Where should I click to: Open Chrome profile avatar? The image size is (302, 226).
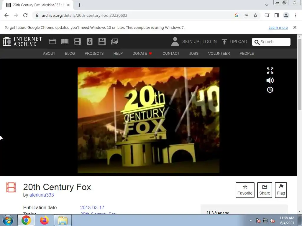coord(286,15)
